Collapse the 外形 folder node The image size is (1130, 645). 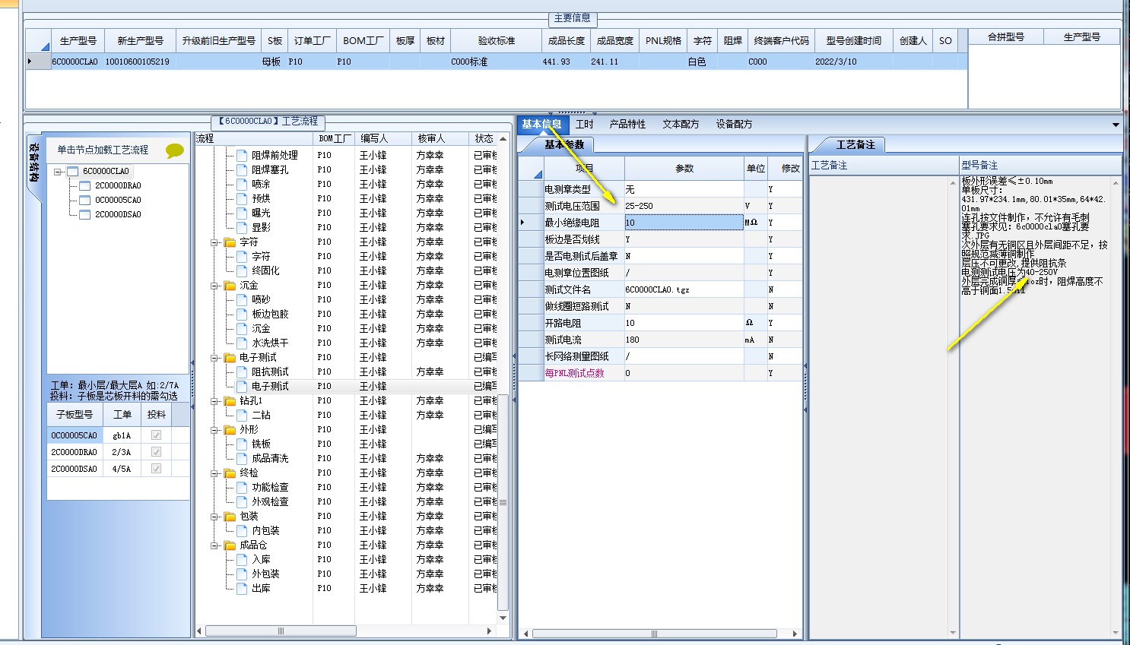(x=215, y=430)
